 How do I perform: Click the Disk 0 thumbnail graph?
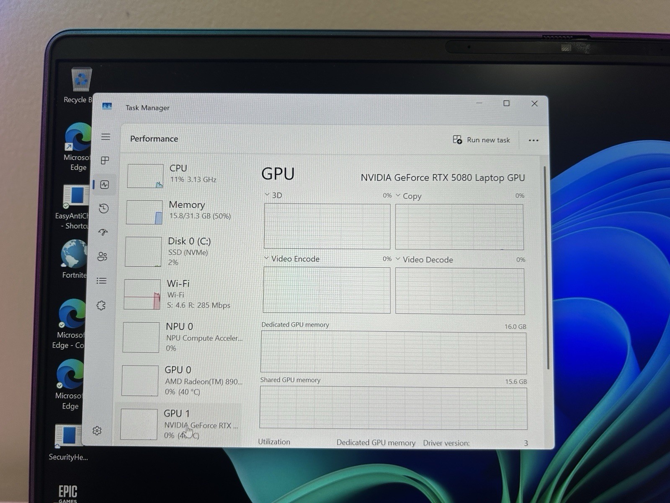pos(144,252)
